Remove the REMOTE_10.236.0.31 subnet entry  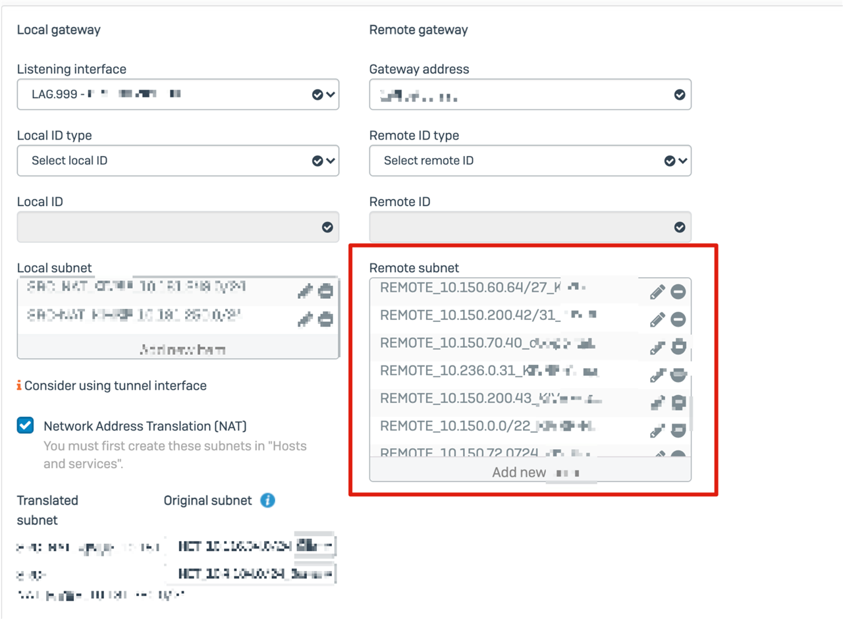(x=678, y=375)
